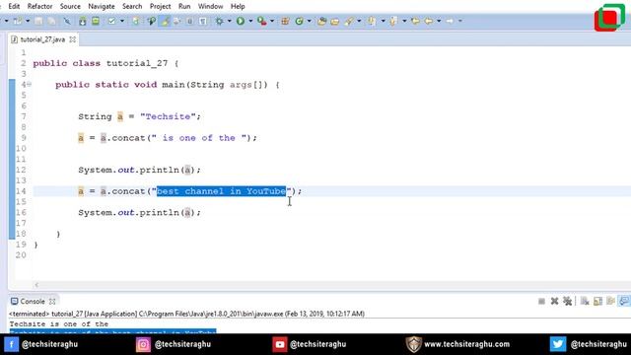Open the Project menu
Viewport: 631px width, 355px height.
[160, 7]
